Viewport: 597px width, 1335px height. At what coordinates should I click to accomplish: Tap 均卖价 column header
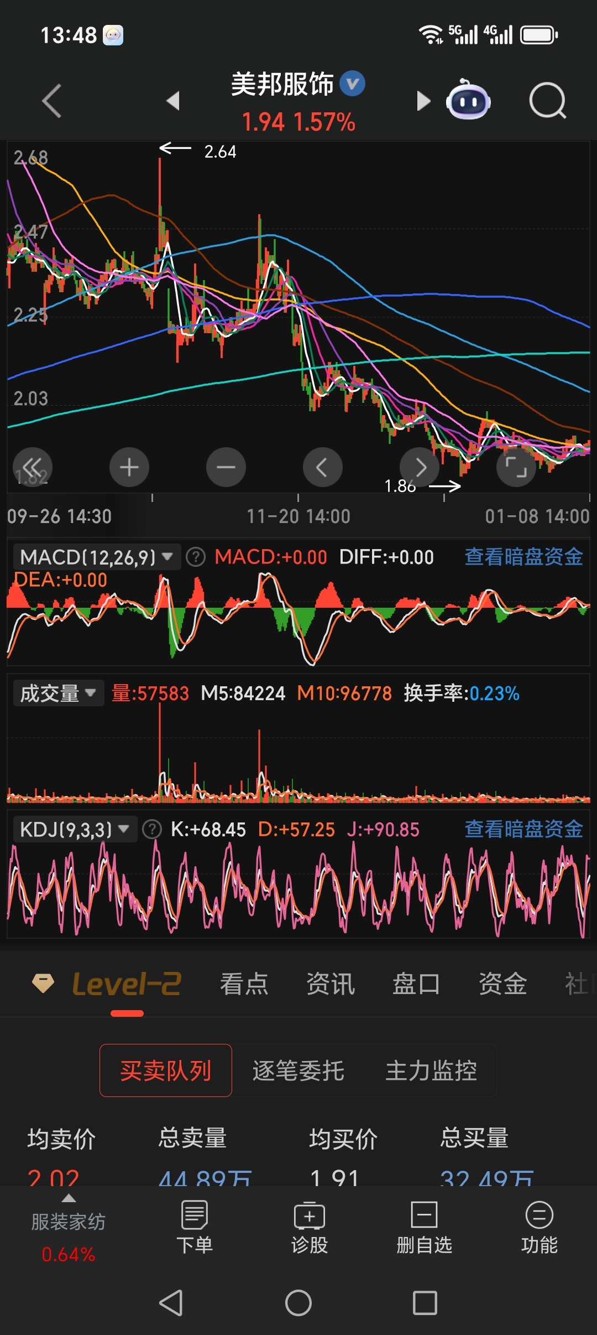click(x=61, y=1139)
